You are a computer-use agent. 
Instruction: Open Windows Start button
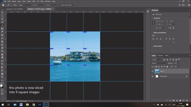2,105
